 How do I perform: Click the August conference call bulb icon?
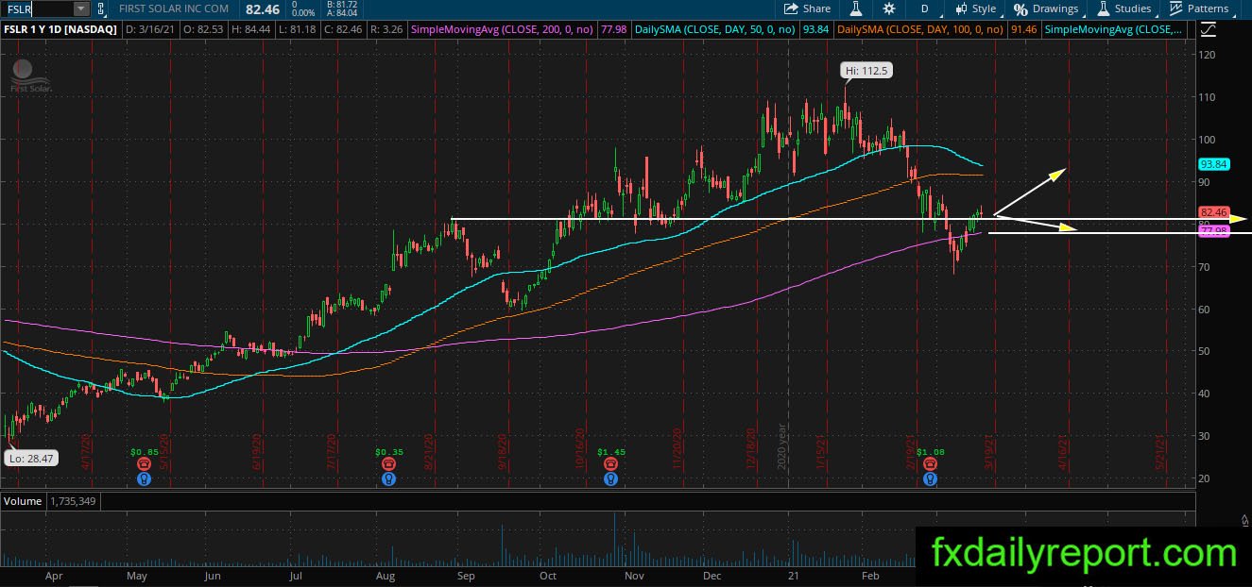387,478
